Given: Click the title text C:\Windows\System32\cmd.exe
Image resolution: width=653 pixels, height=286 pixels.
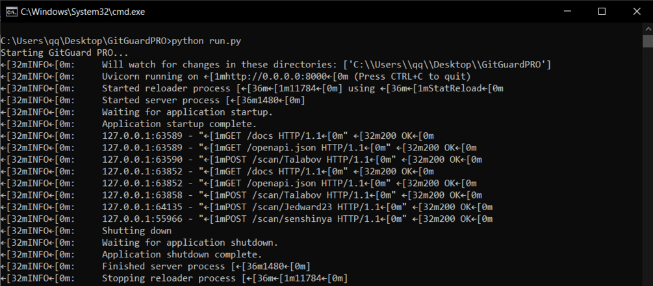Looking at the screenshot, I should pos(83,12).
